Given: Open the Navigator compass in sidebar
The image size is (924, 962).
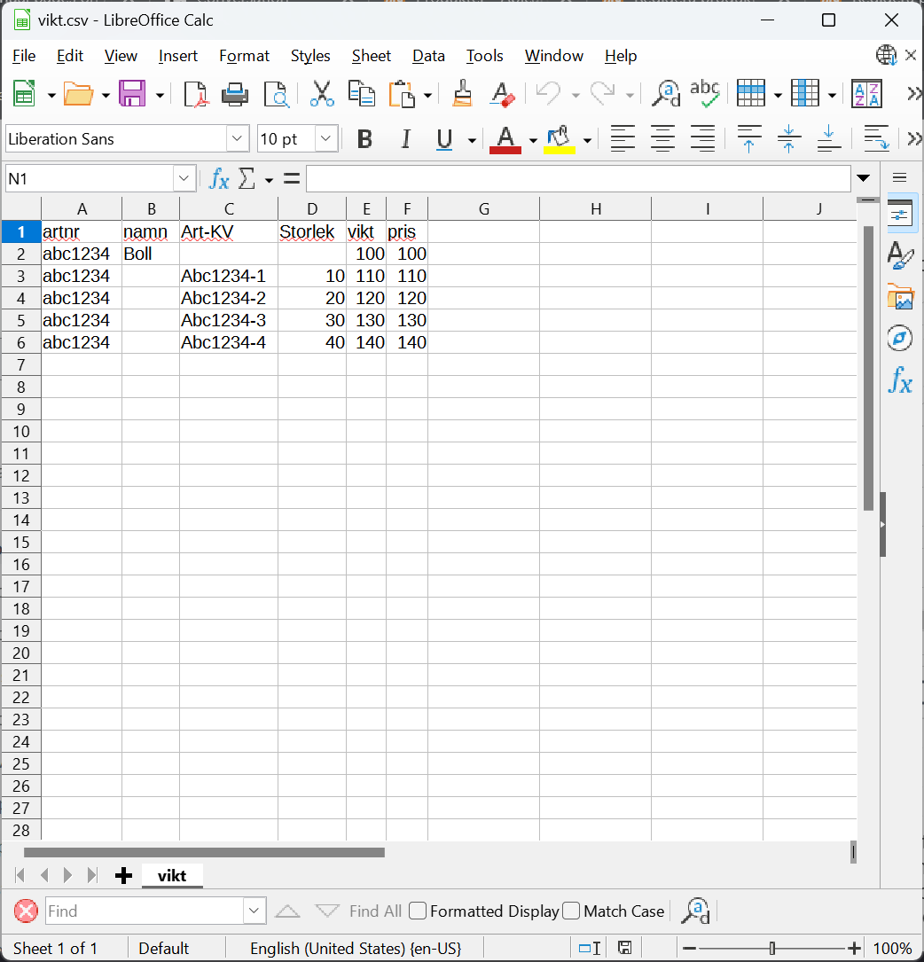Looking at the screenshot, I should tap(899, 338).
